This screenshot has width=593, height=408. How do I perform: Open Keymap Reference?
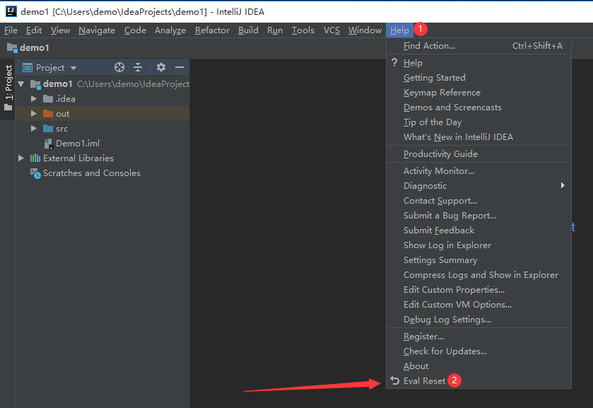pos(478,93)
